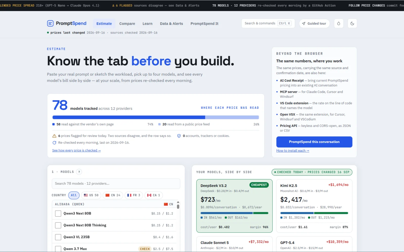Open the Estimate tab

(x=104, y=23)
